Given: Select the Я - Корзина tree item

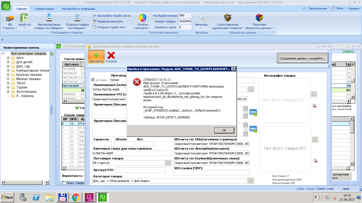Looking at the screenshot, I should click(x=25, y=96).
